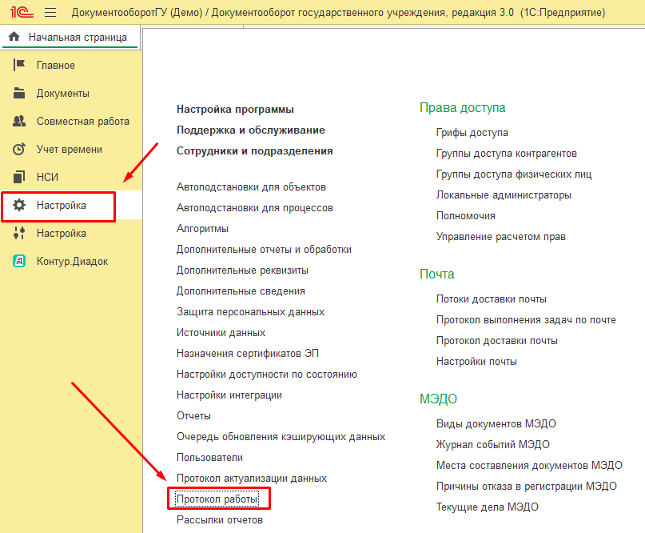Click the gear icon of highlighted Настройка section
Screen dimensions: 645x533
[19, 205]
